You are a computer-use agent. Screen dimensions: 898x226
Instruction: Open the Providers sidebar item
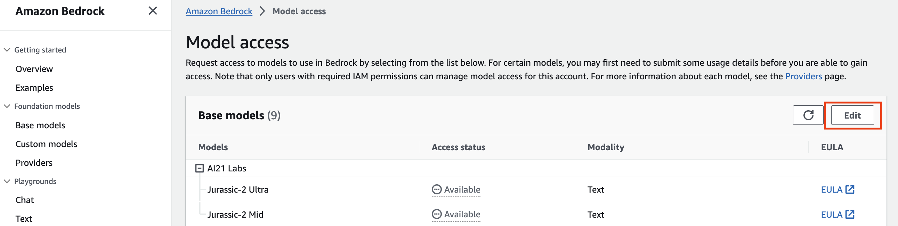34,163
